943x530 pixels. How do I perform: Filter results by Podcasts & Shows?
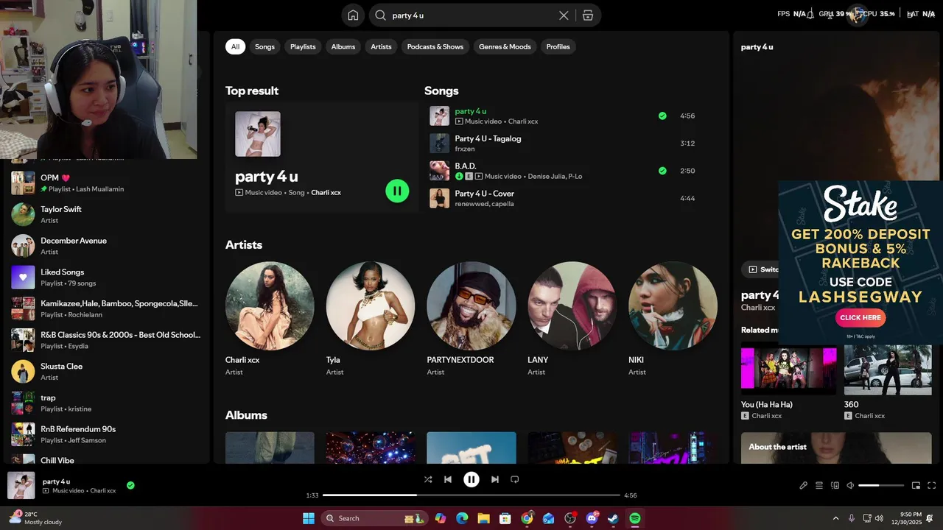tap(435, 46)
